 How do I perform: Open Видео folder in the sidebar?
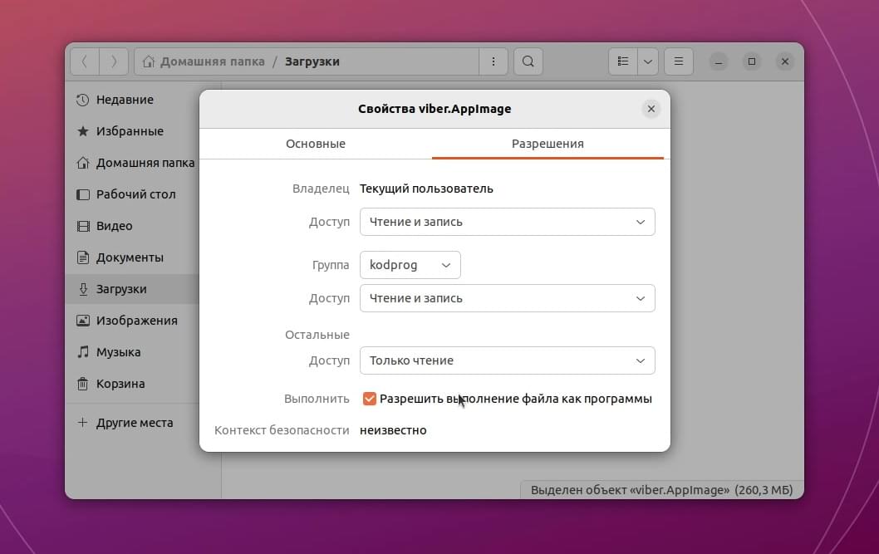tap(132, 226)
